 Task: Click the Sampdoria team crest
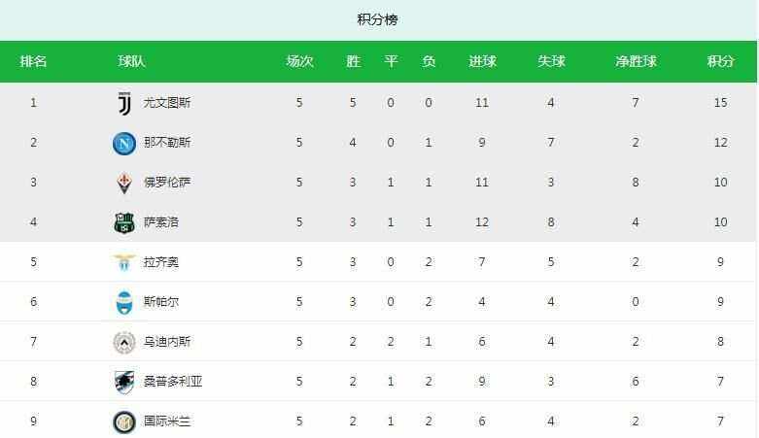point(123,382)
